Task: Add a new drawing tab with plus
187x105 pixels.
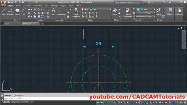Action: [x=42, y=24]
